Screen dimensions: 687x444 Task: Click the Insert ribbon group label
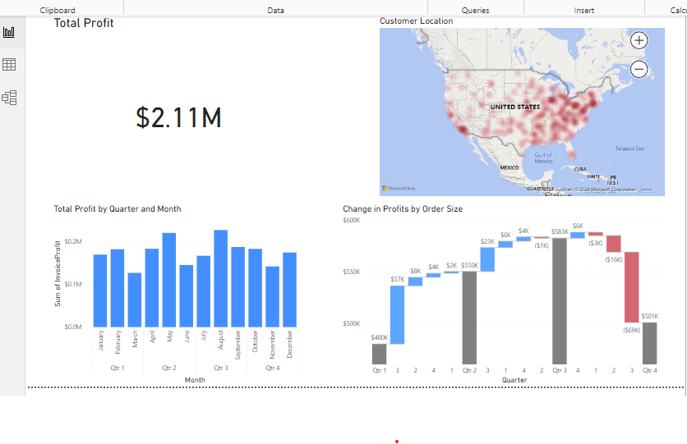(x=584, y=10)
